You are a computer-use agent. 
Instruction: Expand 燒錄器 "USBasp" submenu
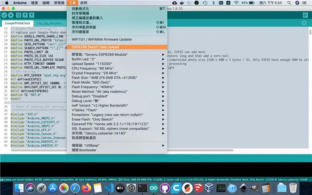click(117, 145)
